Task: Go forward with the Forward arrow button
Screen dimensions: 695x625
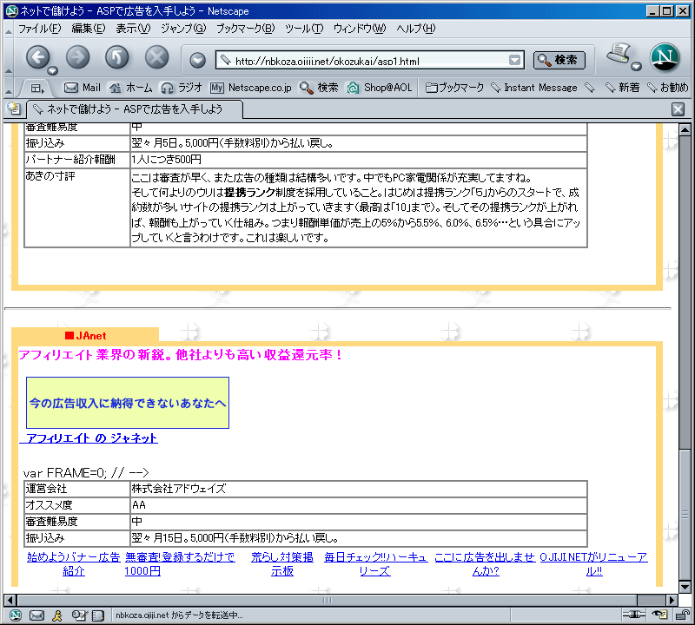Action: coord(77,57)
